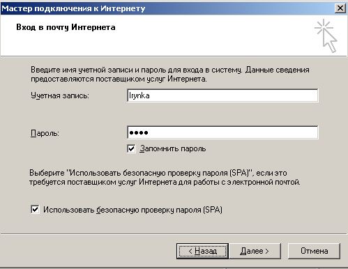Image resolution: width=348 pixels, height=269 pixels.
Task: Click the blank white area beneath the heading
Action: [x=162, y=45]
